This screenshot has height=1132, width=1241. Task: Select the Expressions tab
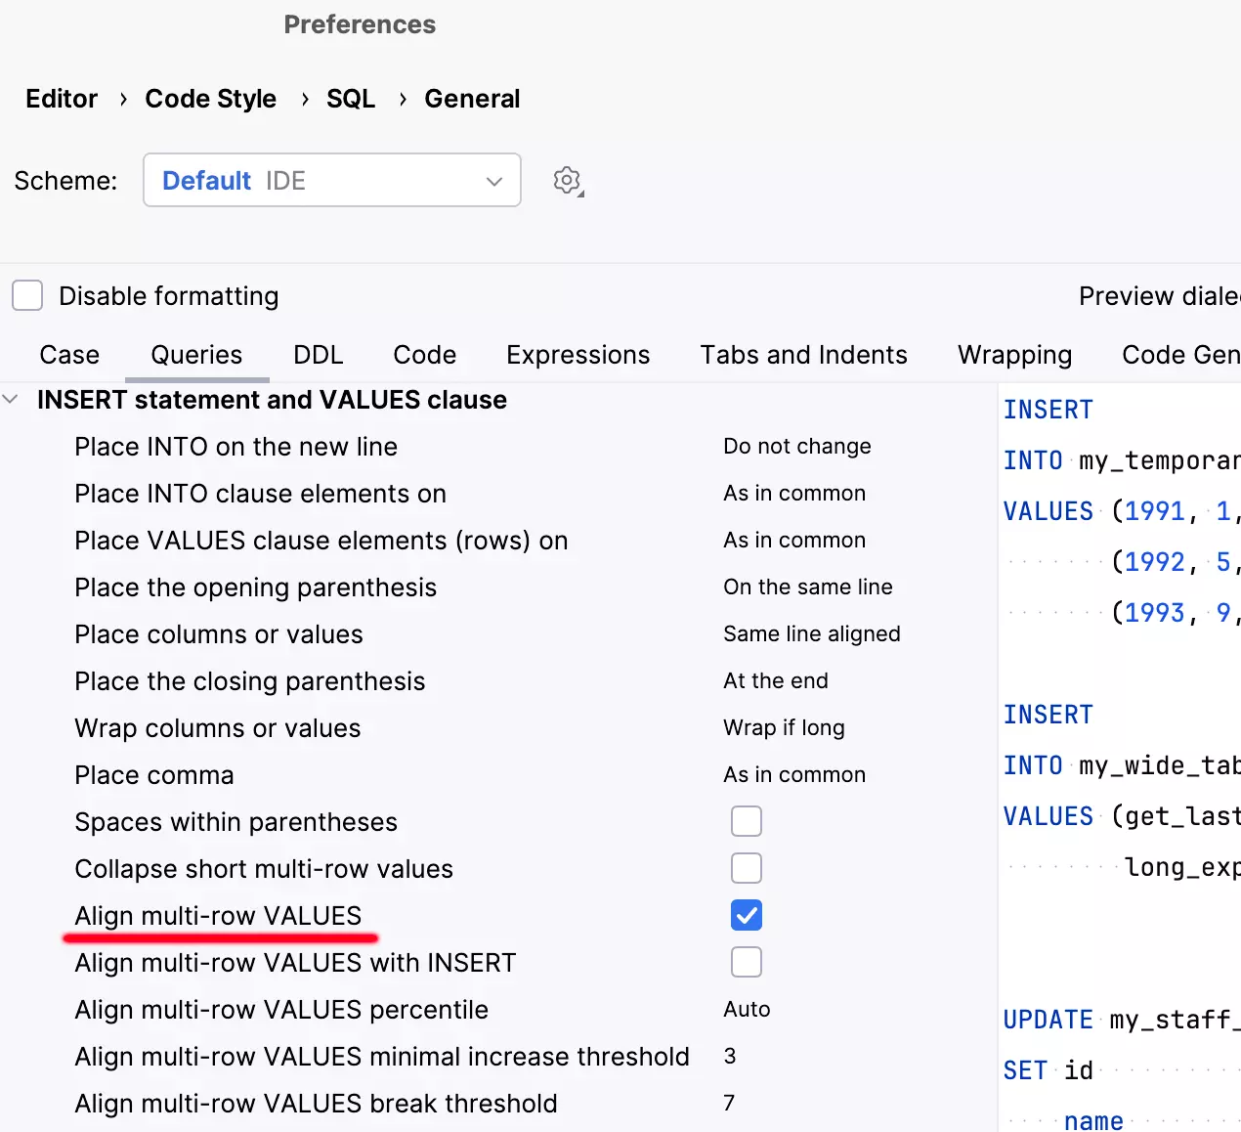click(x=578, y=355)
